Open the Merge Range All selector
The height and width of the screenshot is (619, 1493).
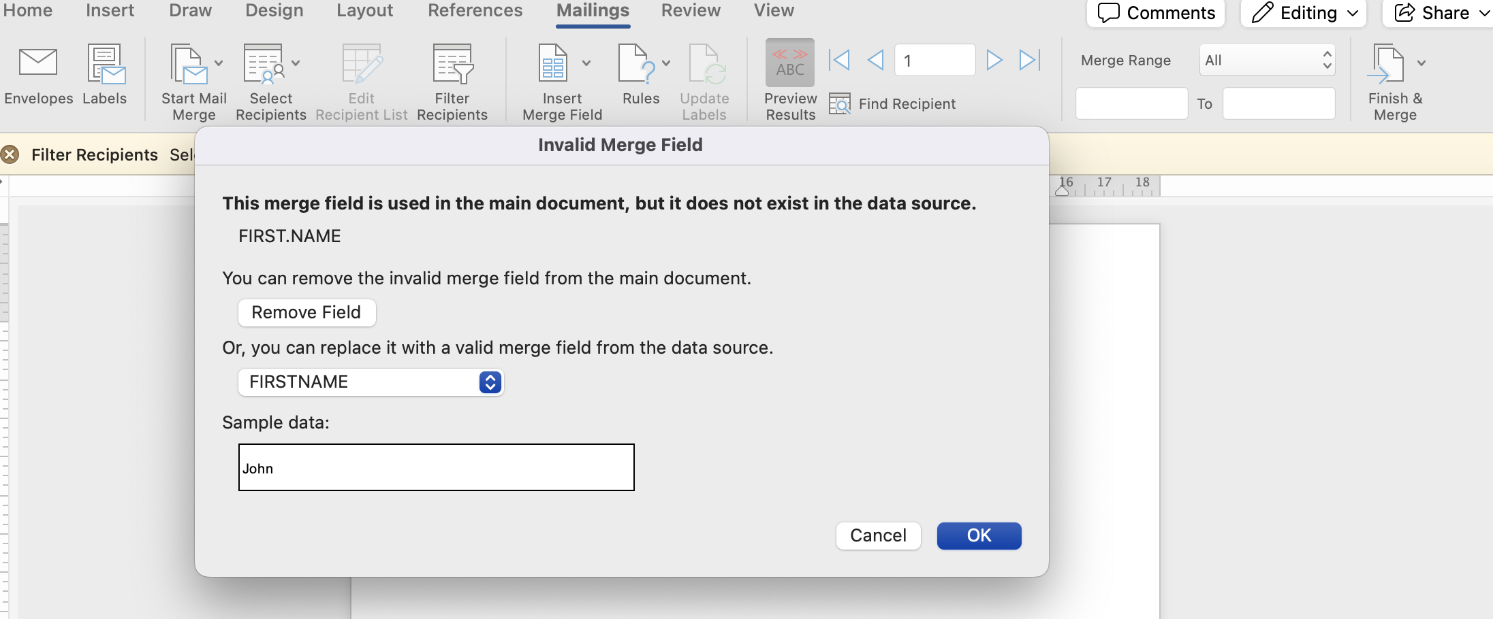[x=1267, y=60]
